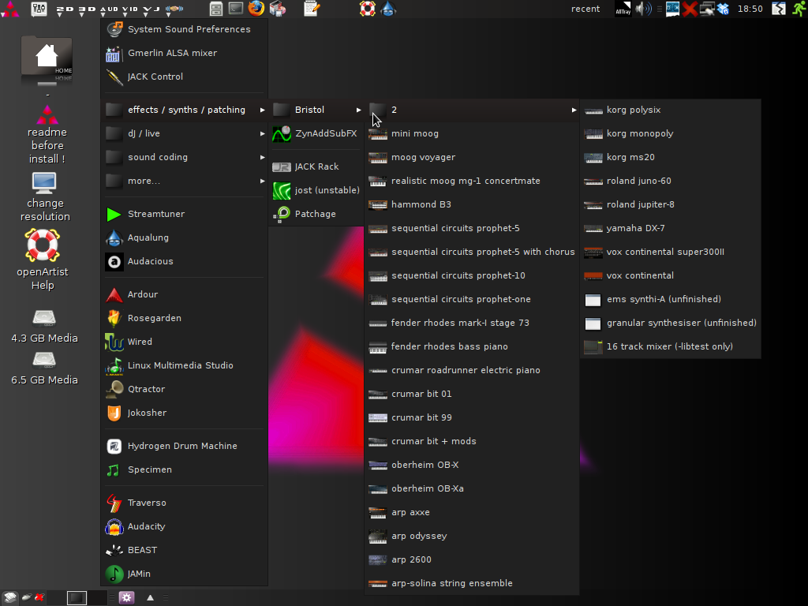Click Linux Multimedia Studio icon
Screen dimensions: 808x606
114,365
